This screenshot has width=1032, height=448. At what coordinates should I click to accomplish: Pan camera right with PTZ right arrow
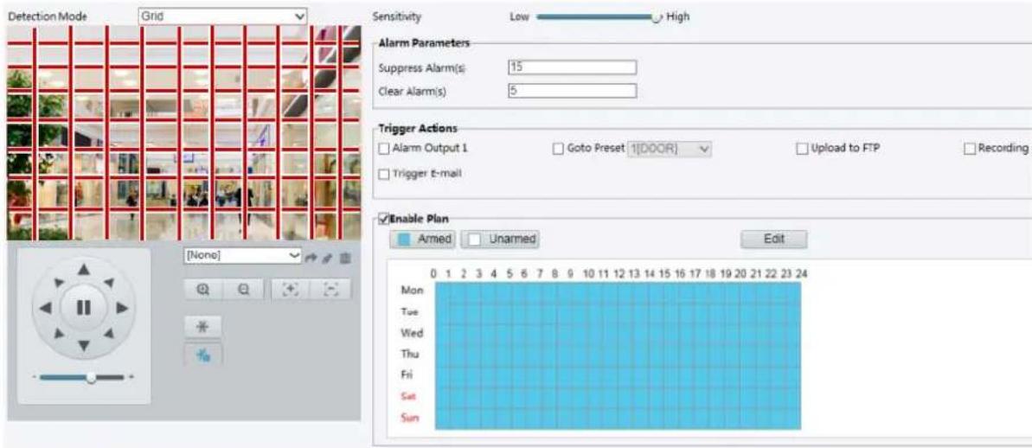(x=122, y=307)
